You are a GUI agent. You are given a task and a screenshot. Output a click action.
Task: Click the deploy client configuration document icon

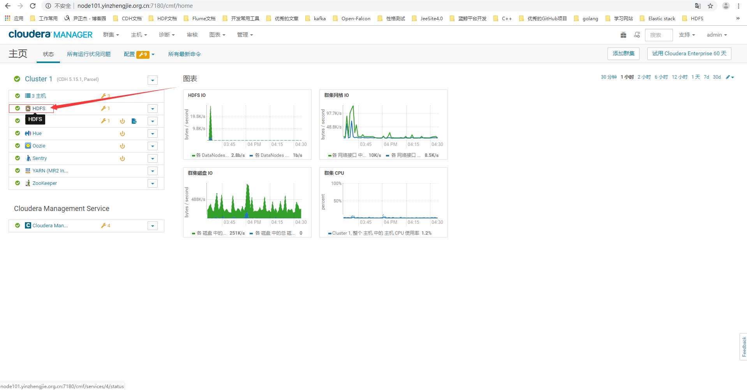[x=134, y=121]
